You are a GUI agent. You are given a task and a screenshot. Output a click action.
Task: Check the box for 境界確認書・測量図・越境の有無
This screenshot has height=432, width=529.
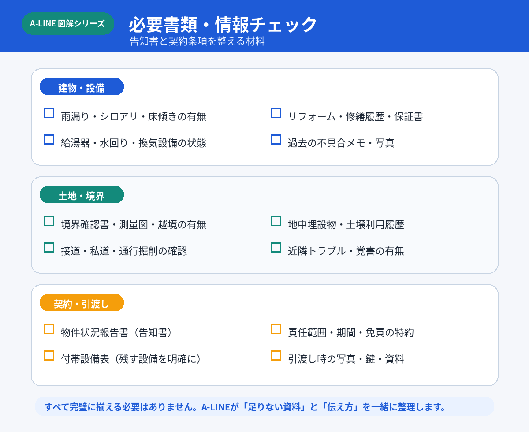point(49,221)
